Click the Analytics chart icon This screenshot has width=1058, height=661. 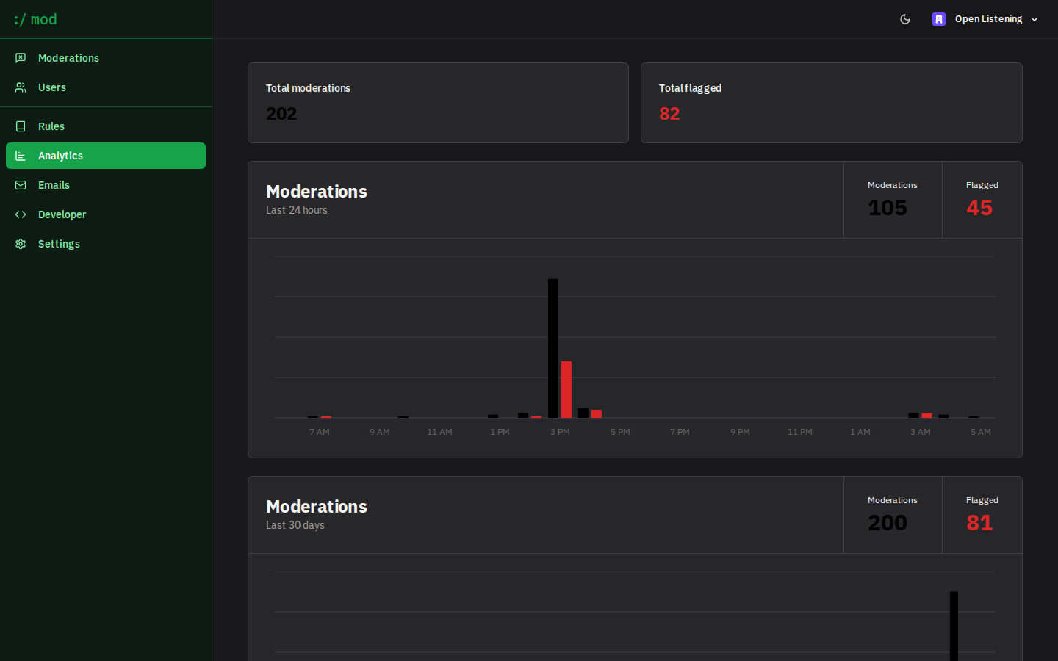click(x=21, y=156)
